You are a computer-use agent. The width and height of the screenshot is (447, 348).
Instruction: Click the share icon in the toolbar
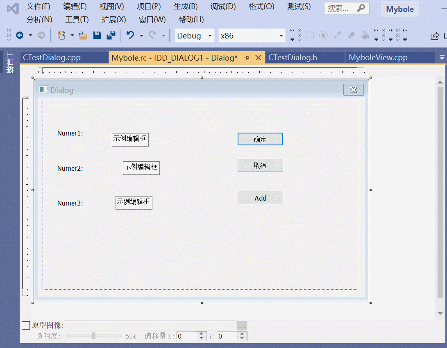[x=434, y=36]
